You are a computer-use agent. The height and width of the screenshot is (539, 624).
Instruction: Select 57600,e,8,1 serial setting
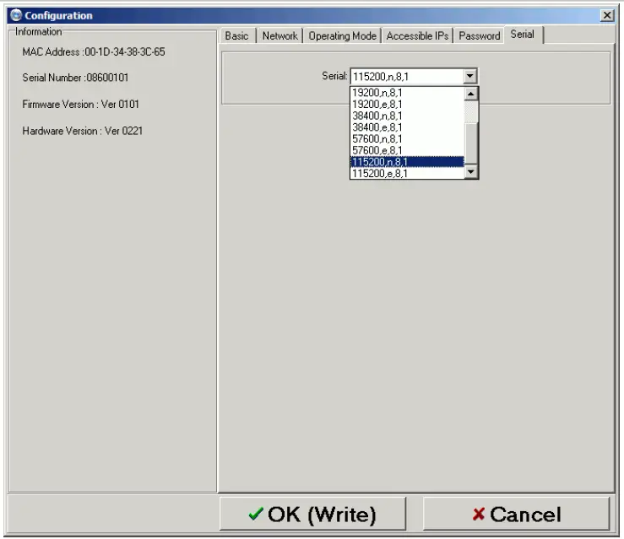click(x=407, y=150)
